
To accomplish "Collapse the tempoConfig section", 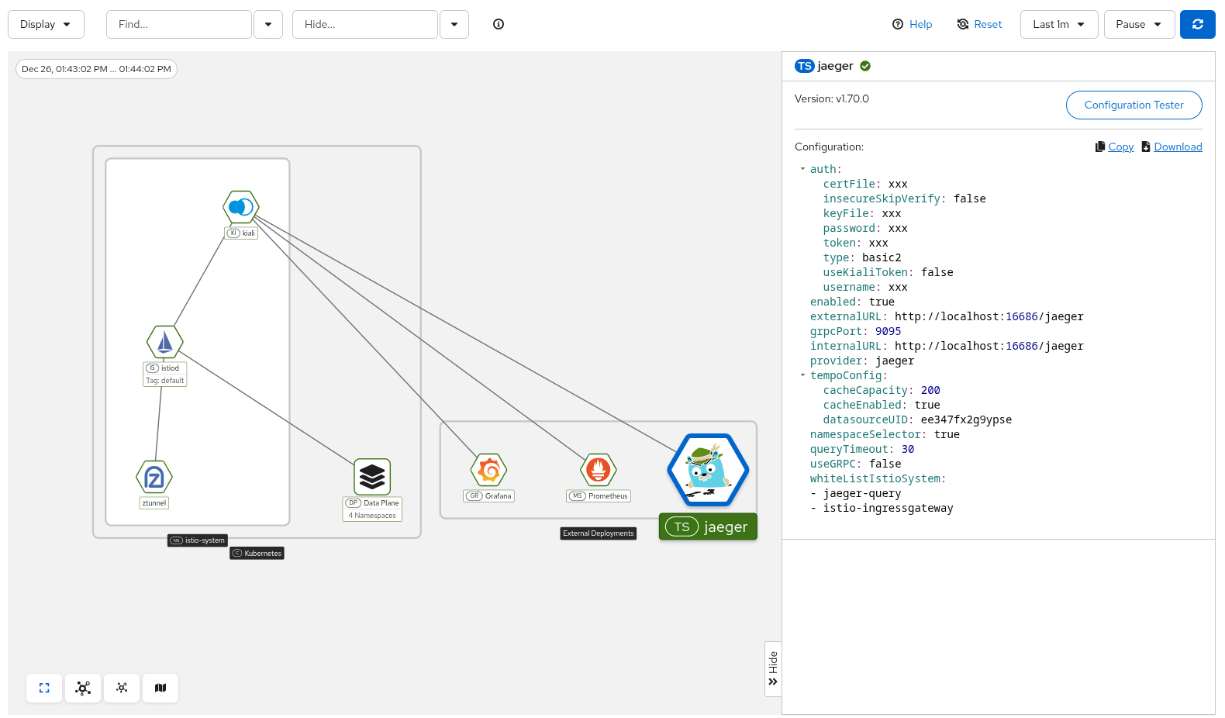I will 802,375.
